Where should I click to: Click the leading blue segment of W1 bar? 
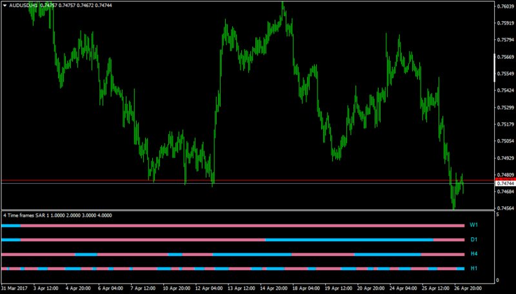tap(11, 226)
